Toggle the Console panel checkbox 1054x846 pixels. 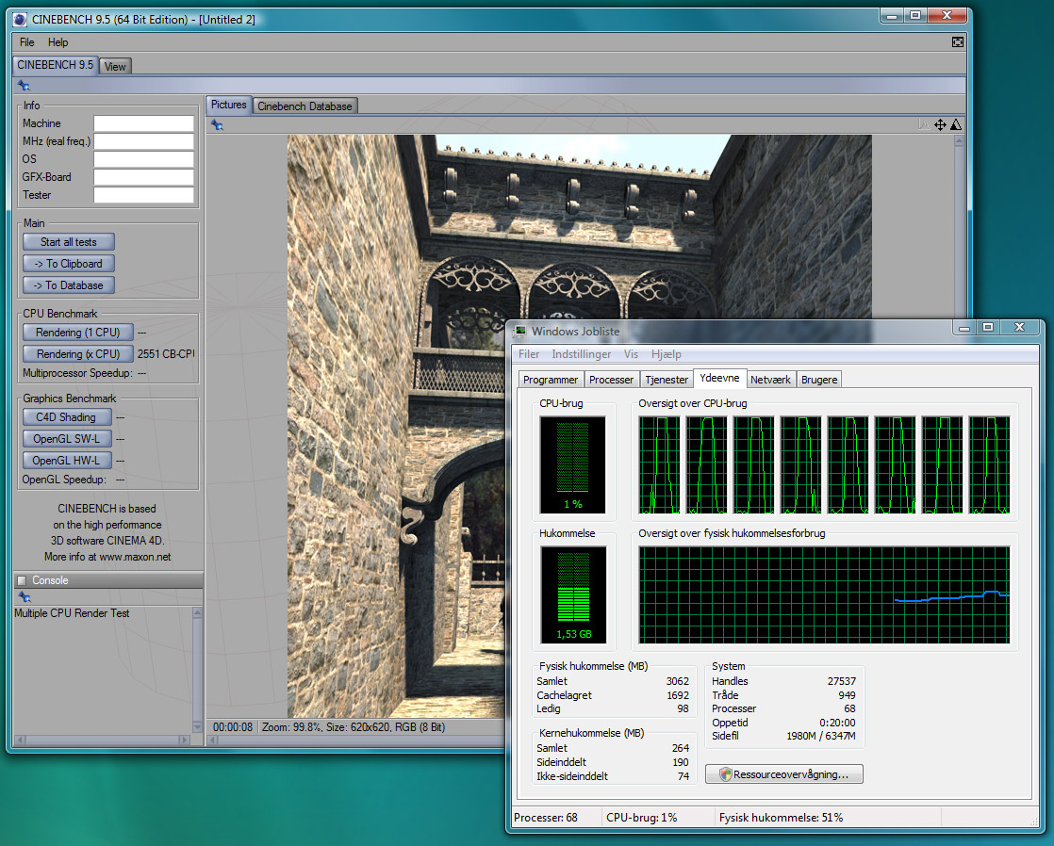point(23,580)
